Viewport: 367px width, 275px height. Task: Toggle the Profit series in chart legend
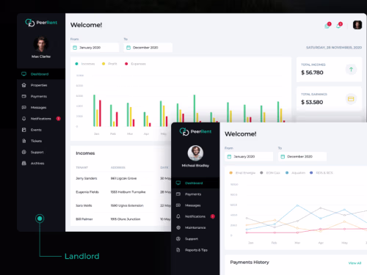(109, 64)
